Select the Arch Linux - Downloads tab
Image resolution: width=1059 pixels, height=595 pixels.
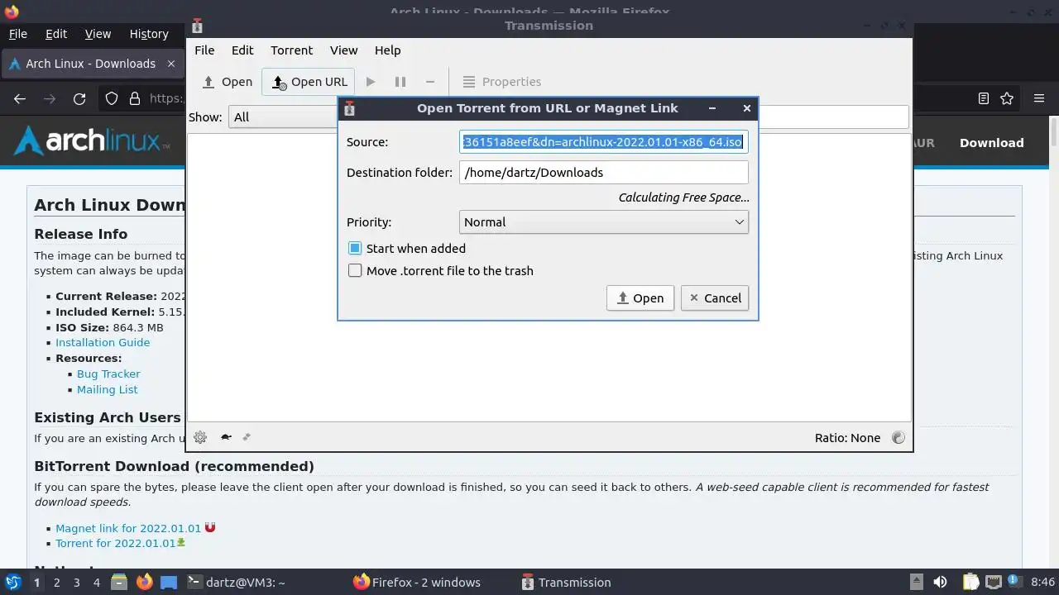point(91,64)
